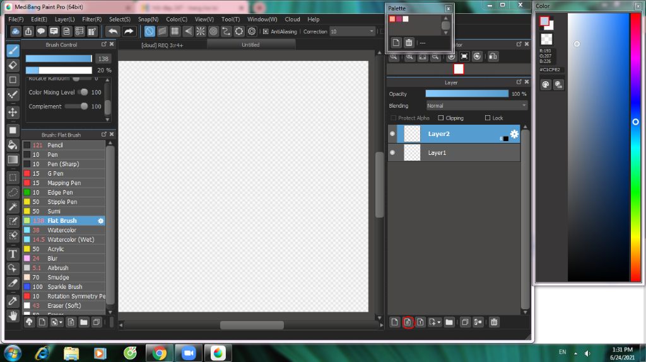The image size is (646, 362).
Task: Choose the Hand pan tool
Action: coord(13,316)
